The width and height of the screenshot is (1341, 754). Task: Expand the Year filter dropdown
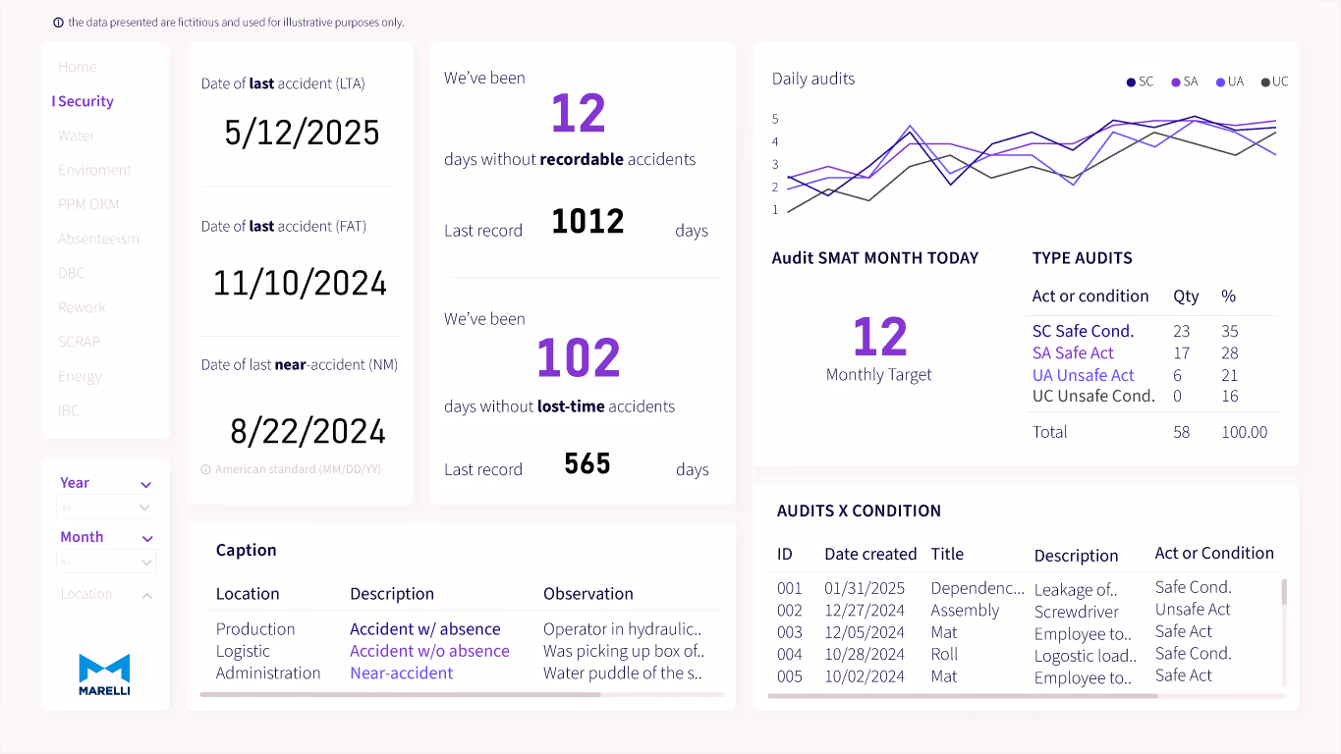pos(145,484)
